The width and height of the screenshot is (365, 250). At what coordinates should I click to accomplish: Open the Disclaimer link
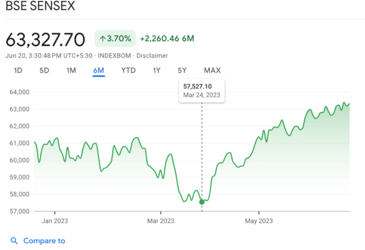[x=153, y=55]
